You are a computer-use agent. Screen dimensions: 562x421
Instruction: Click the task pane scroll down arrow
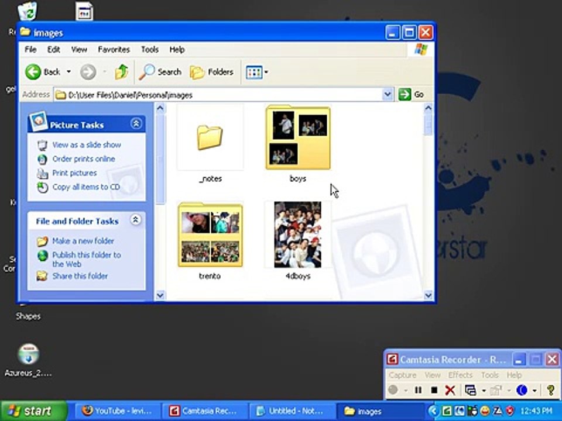[160, 295]
